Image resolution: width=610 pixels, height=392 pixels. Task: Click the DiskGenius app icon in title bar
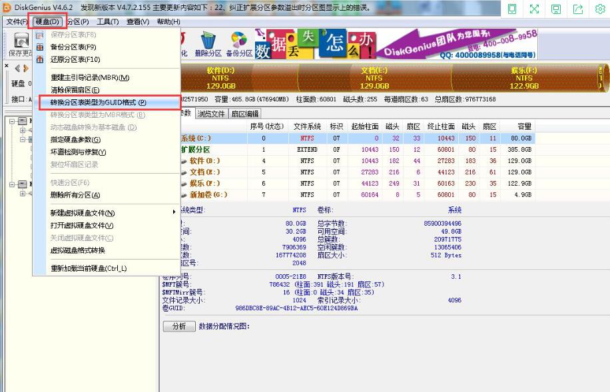pyautogui.click(x=7, y=7)
